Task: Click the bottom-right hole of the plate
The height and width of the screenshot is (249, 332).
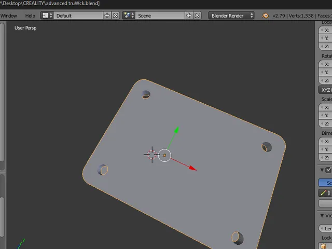Action: [x=238, y=238]
